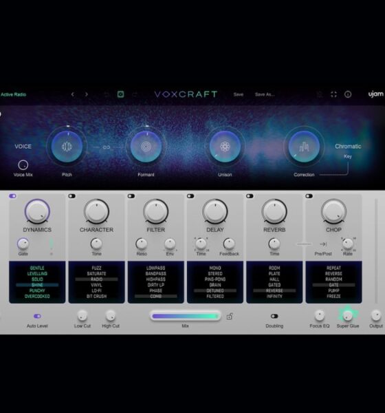385x413 pixels.
Task: Click the Save button
Action: tap(238, 94)
